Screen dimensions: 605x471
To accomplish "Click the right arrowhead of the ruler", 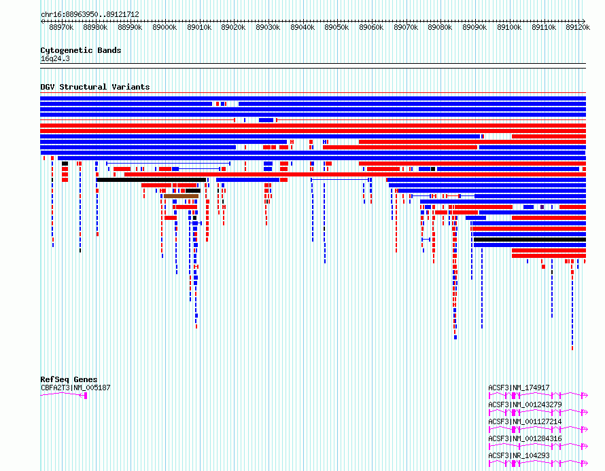I will pos(584,21).
